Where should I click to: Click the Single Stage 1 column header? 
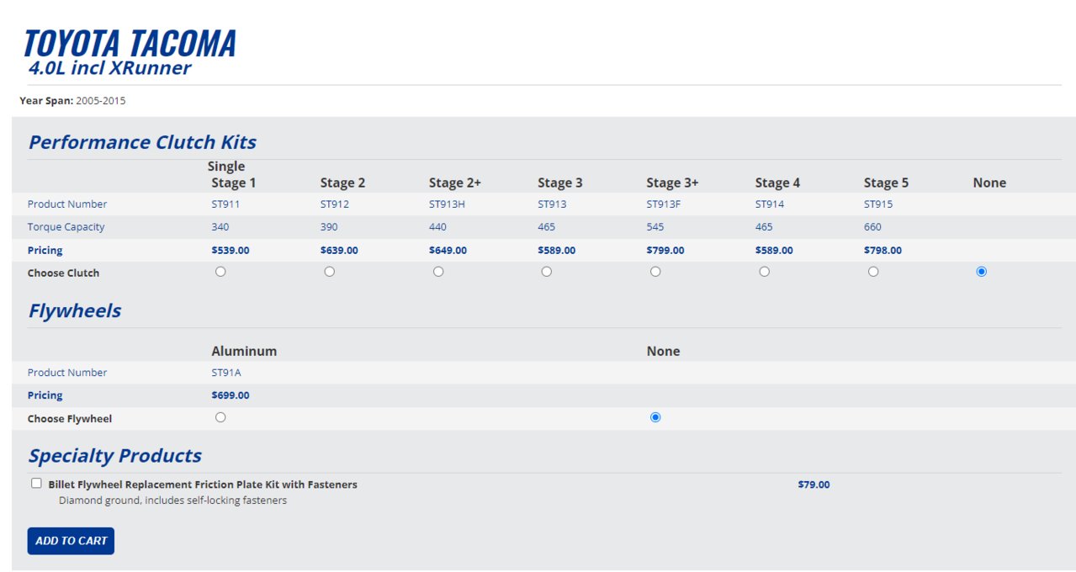click(231, 174)
